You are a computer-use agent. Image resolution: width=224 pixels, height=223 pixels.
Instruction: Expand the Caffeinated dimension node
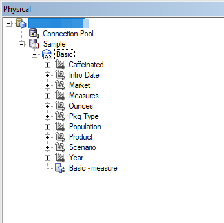(x=48, y=65)
